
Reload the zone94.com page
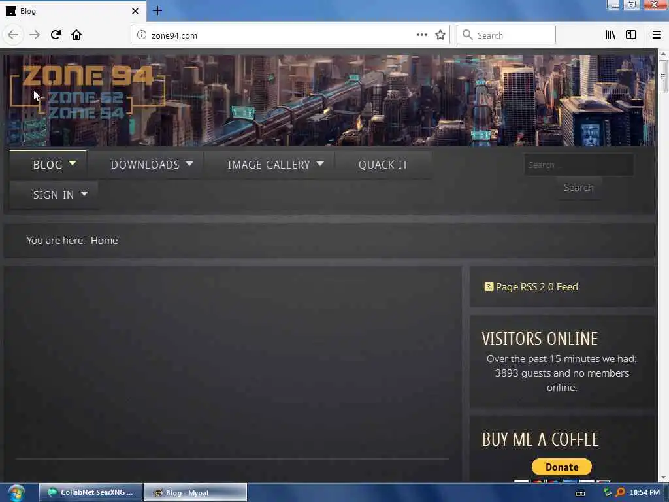click(x=56, y=35)
